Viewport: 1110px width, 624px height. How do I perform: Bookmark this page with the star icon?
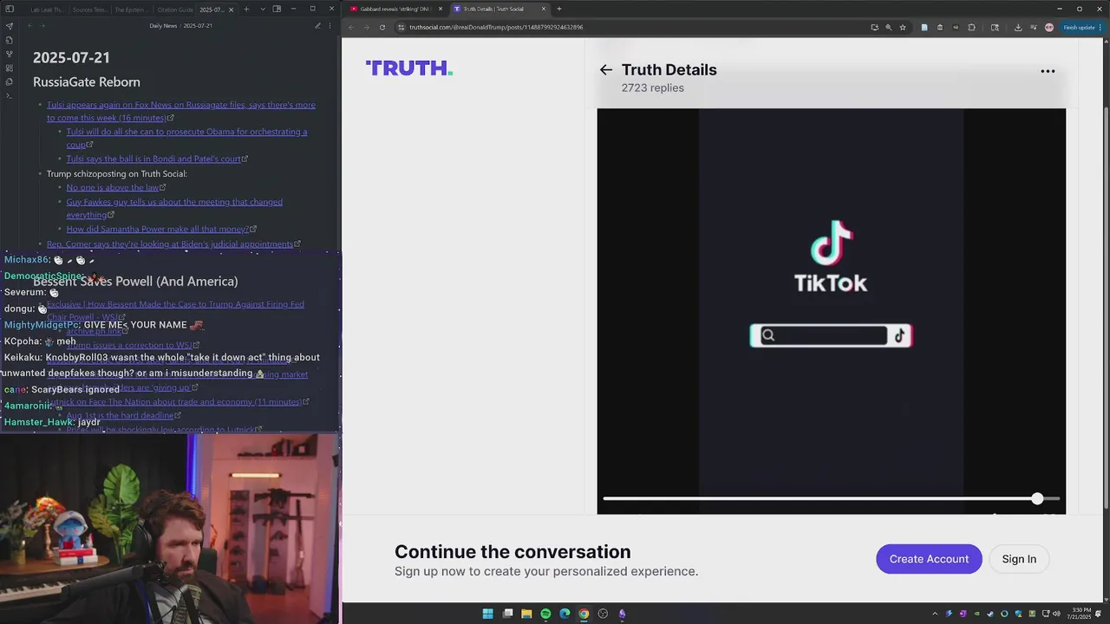(903, 27)
